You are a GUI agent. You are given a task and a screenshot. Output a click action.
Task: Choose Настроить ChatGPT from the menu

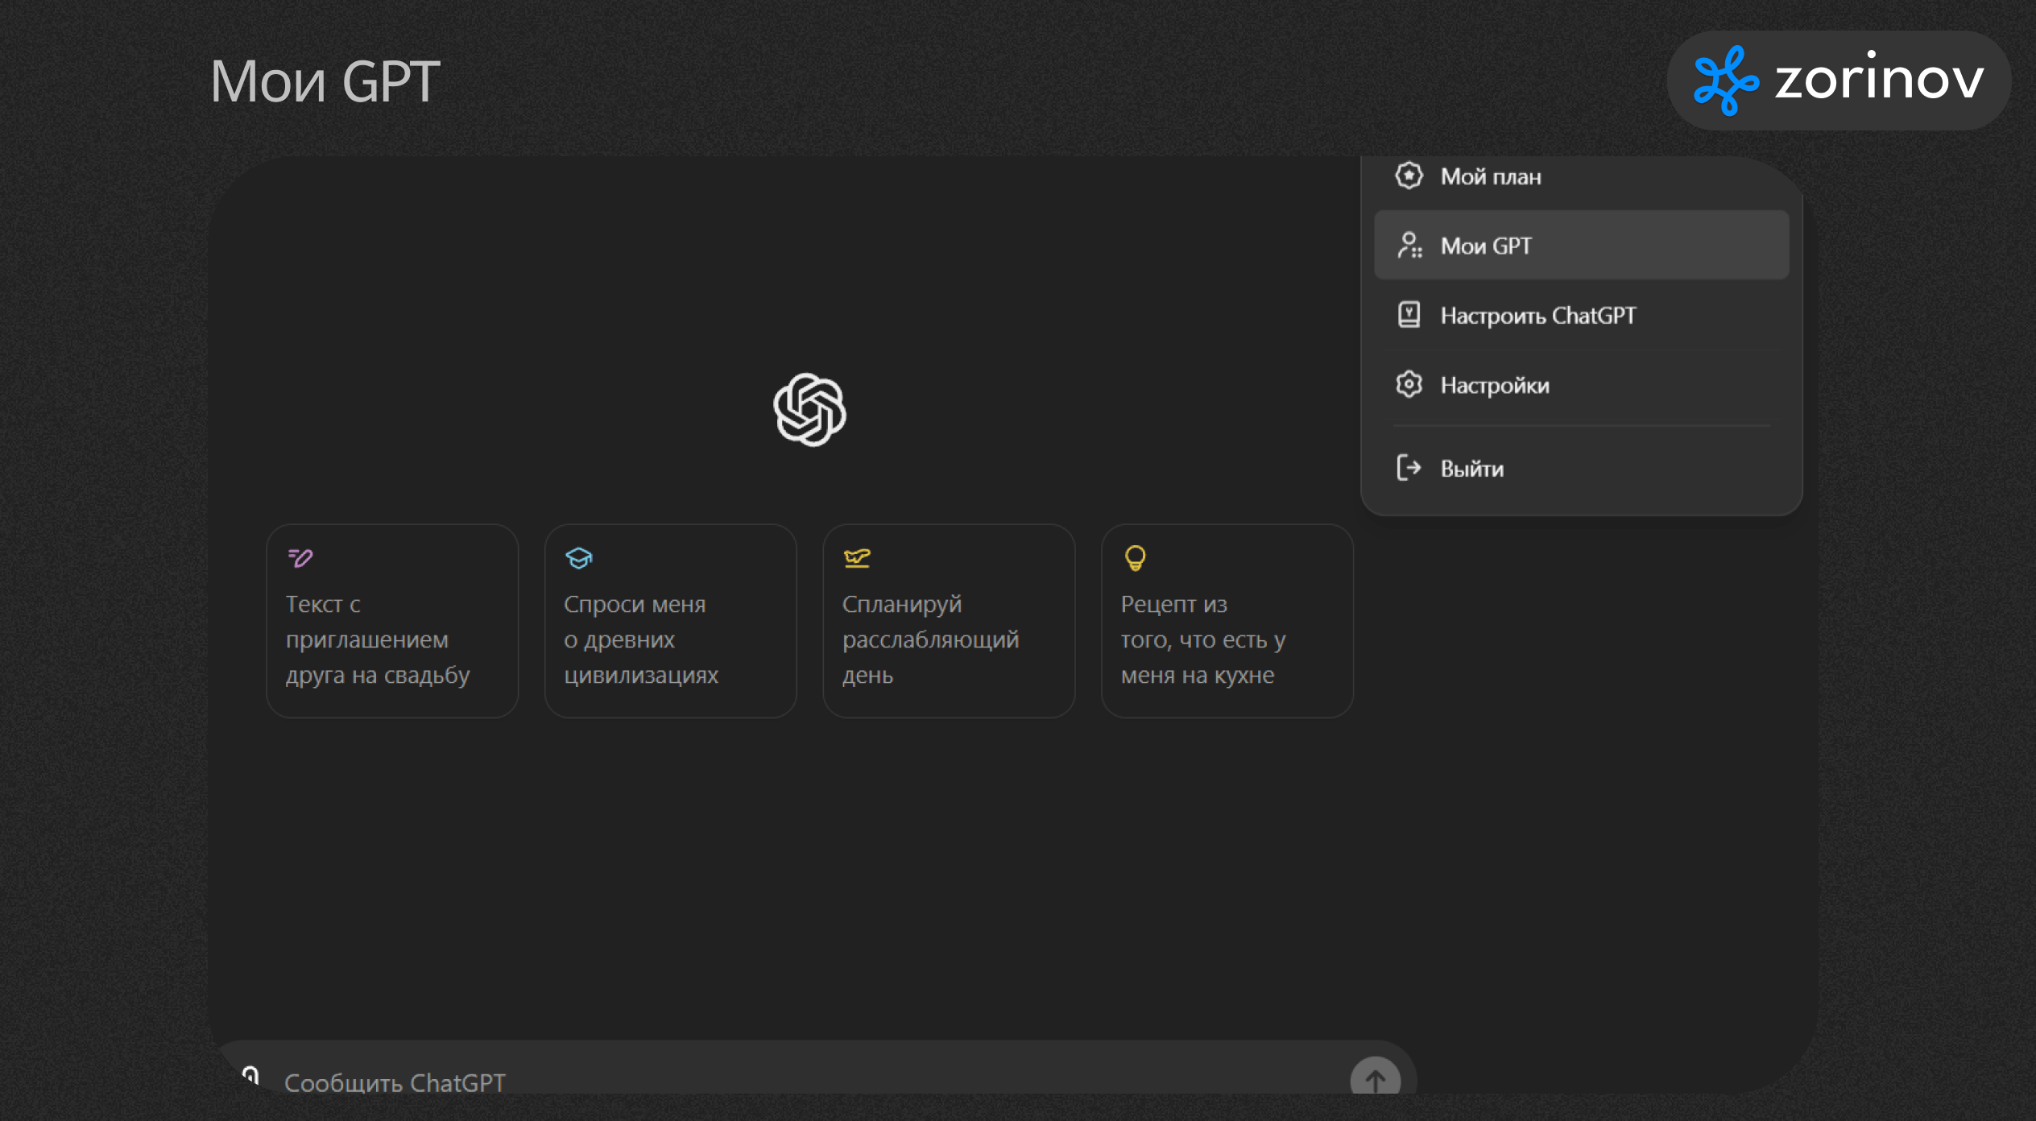pyautogui.click(x=1537, y=315)
